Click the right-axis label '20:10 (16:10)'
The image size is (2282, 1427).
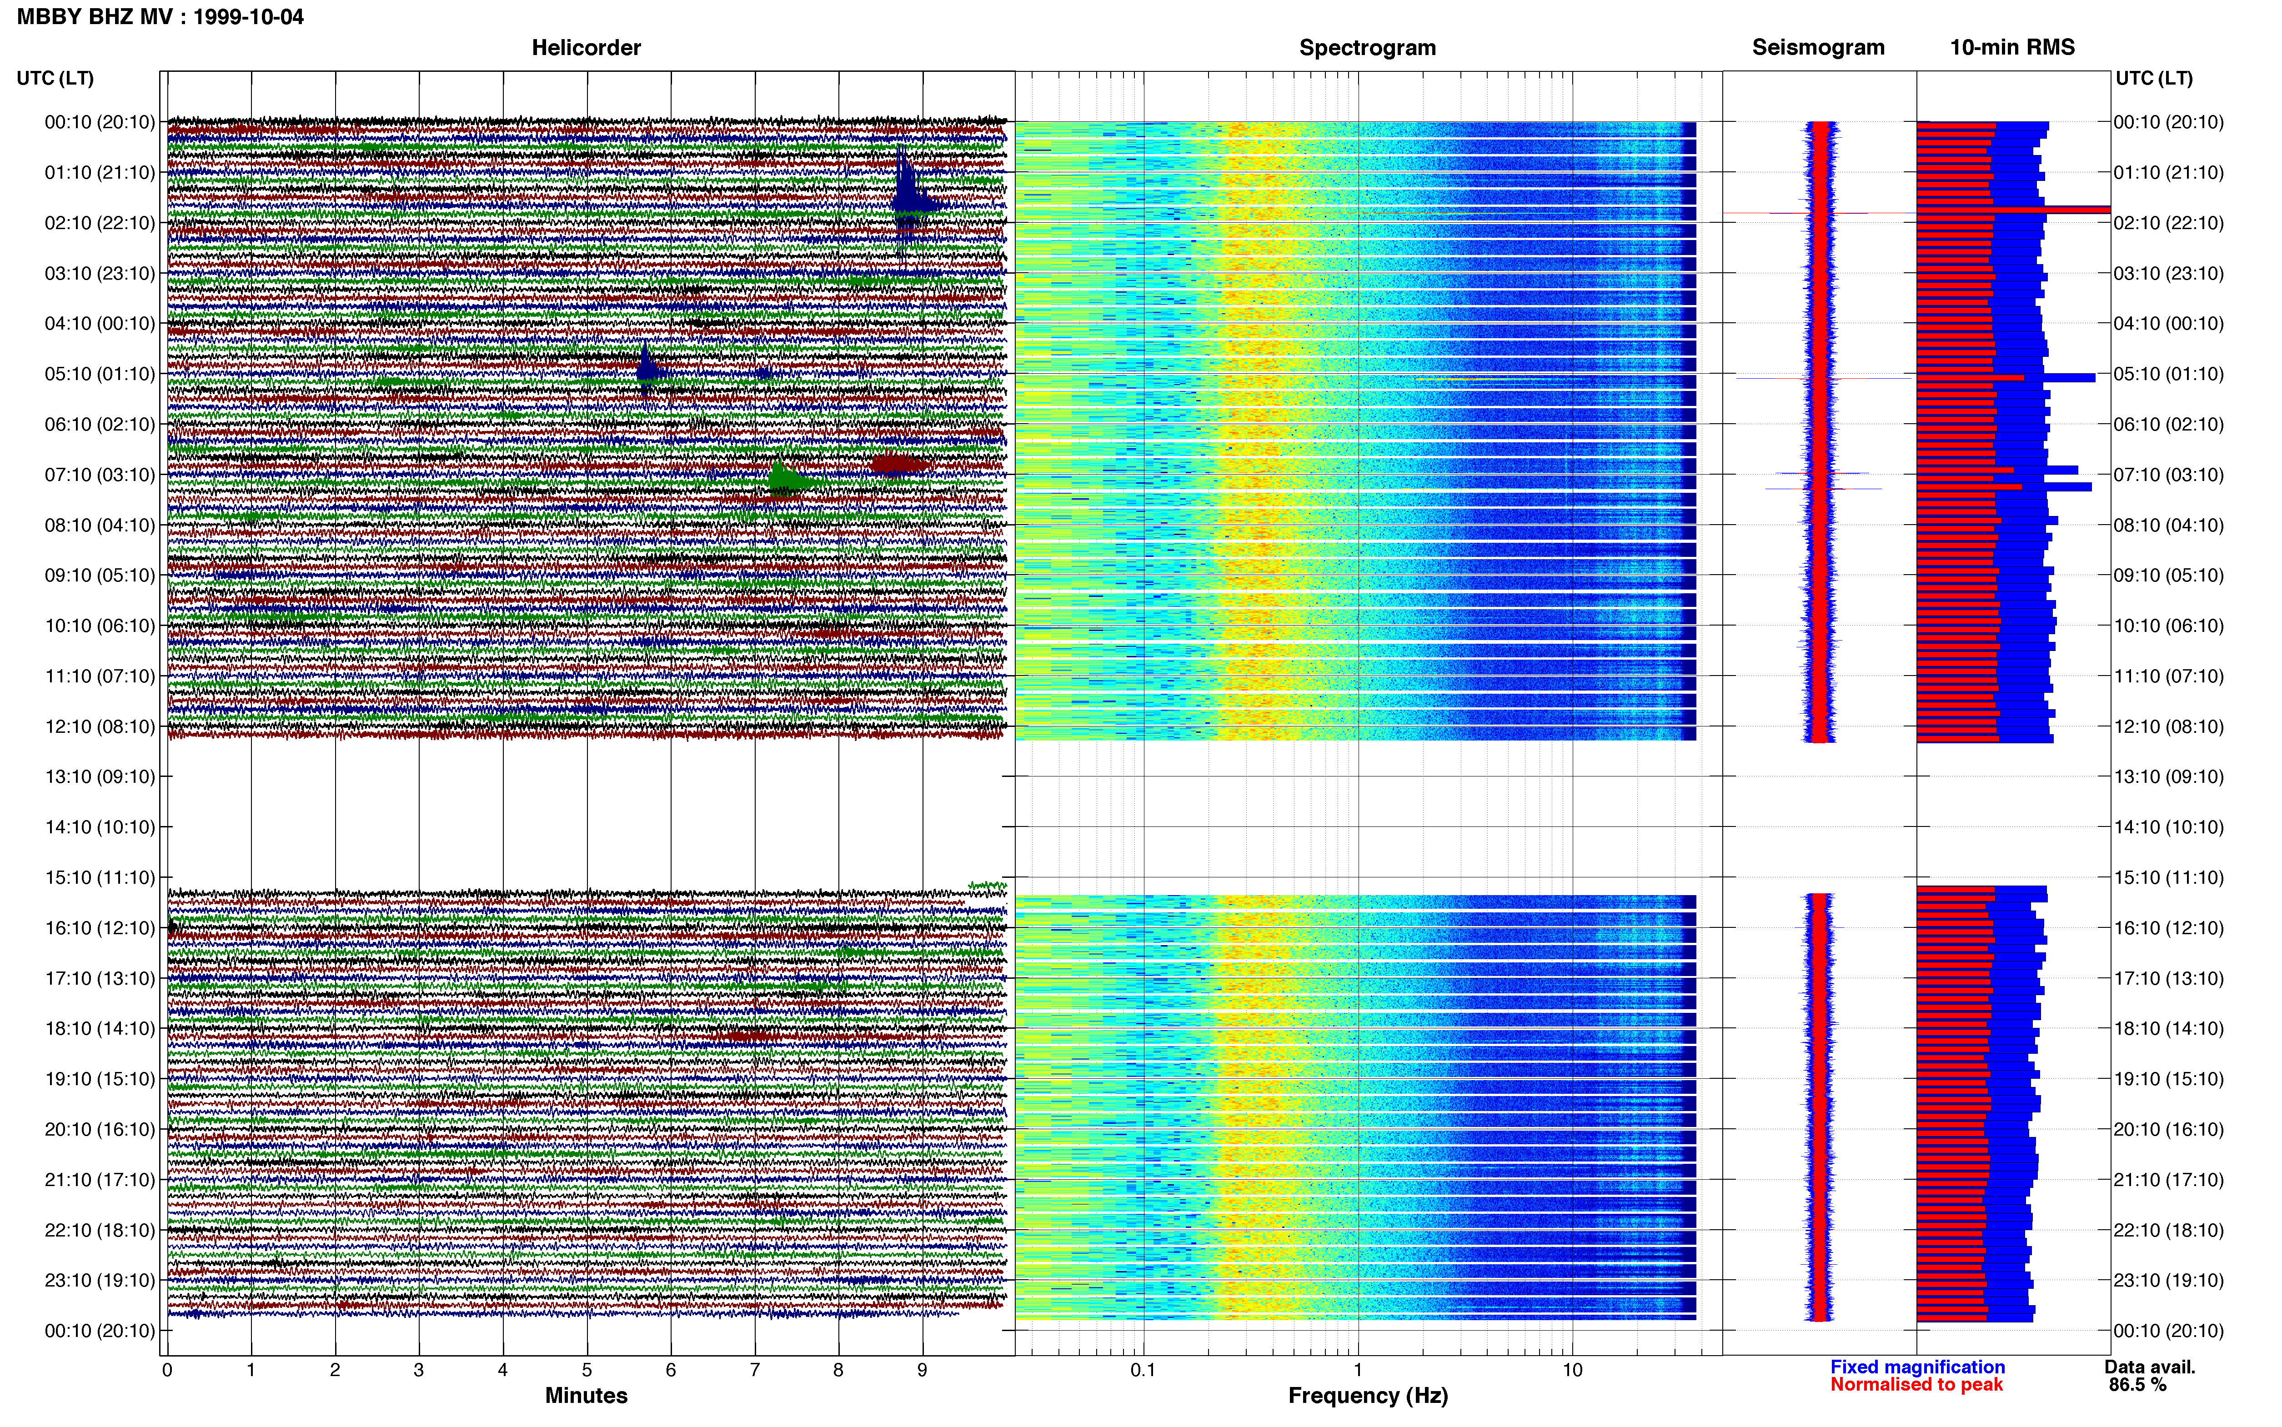(x=2169, y=1130)
